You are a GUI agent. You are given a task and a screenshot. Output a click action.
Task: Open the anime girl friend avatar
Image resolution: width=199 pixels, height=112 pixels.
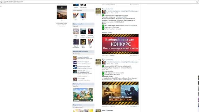tap(76, 31)
